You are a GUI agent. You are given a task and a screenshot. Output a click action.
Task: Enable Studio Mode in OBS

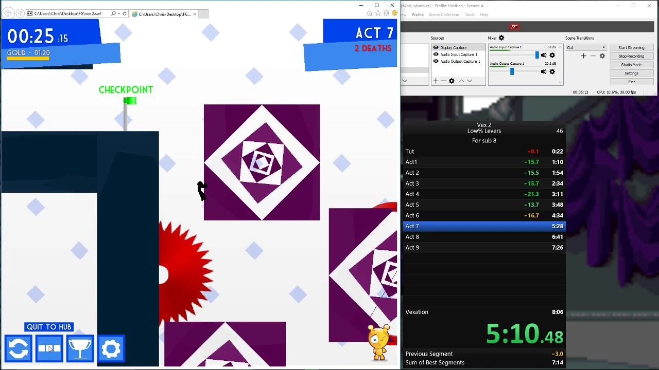(631, 65)
